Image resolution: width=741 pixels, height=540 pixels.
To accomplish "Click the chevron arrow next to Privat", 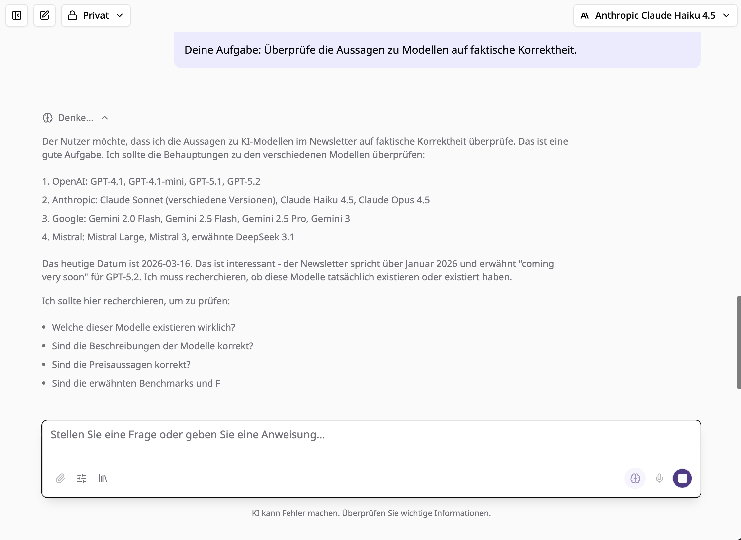I will coord(120,15).
